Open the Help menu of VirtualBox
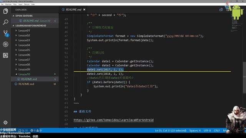This screenshot has height=138, width=246. (x=33, y=4)
